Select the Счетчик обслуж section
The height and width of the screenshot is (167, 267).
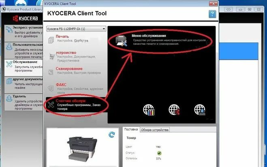[76, 105]
